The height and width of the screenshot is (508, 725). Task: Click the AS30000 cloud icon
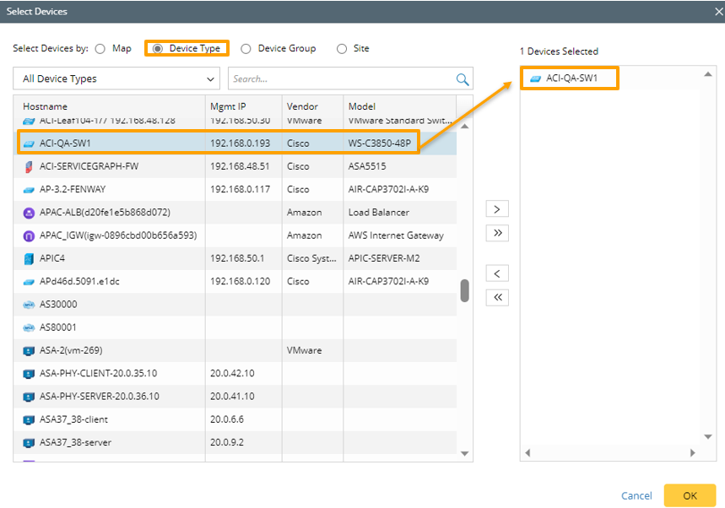[29, 305]
